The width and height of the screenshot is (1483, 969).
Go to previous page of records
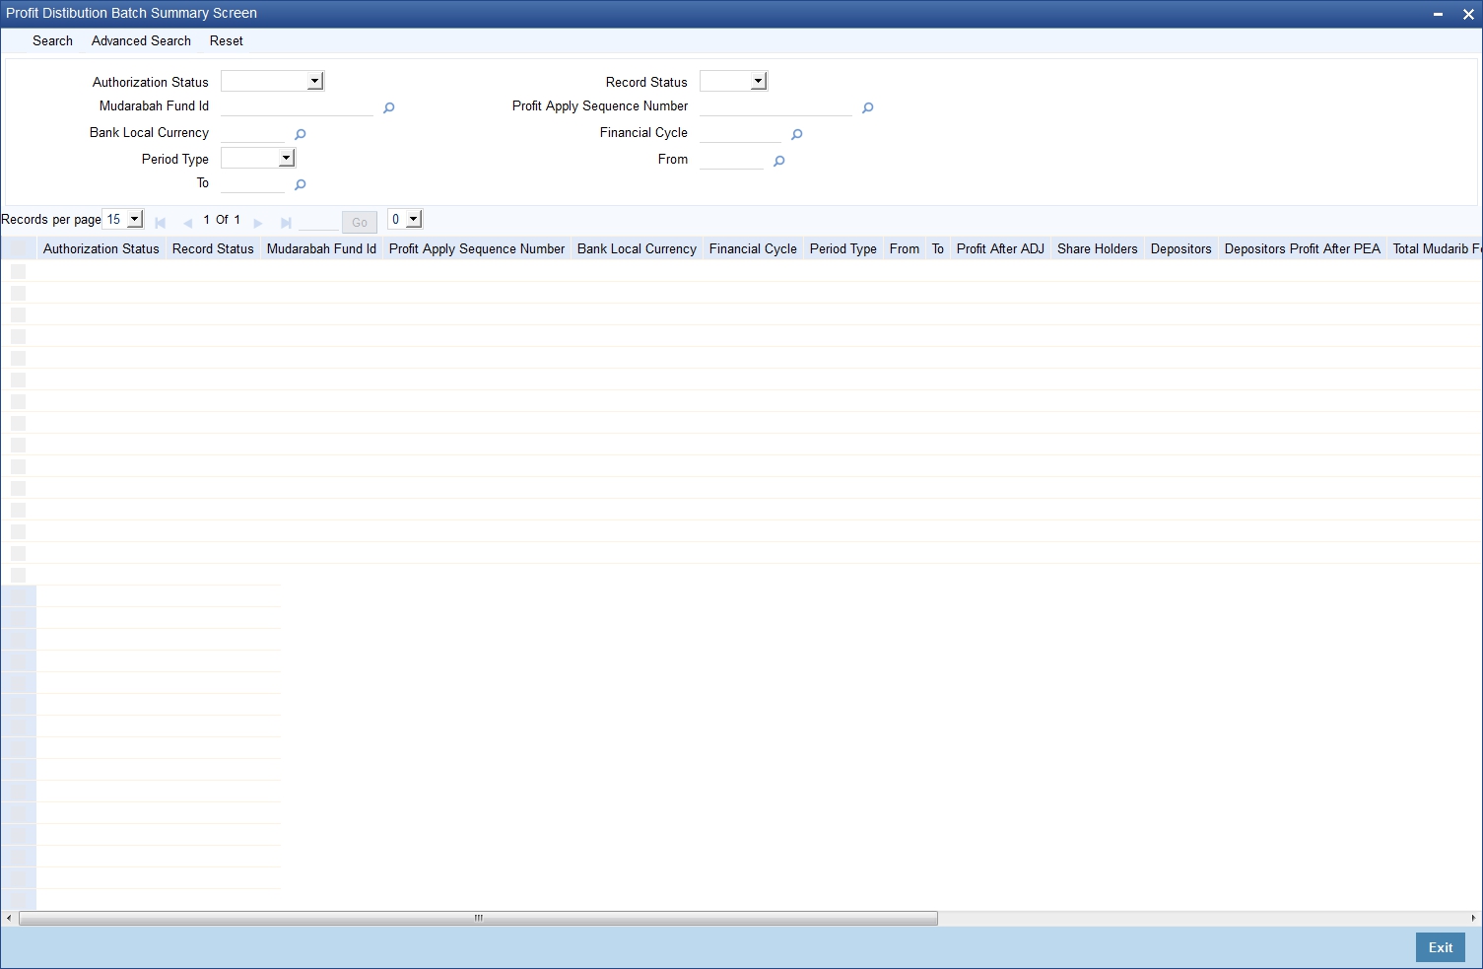click(187, 223)
